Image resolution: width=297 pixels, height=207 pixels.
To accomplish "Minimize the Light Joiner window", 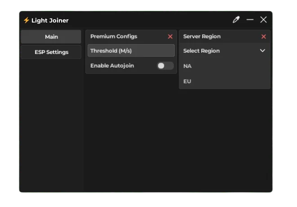I will tap(250, 20).
